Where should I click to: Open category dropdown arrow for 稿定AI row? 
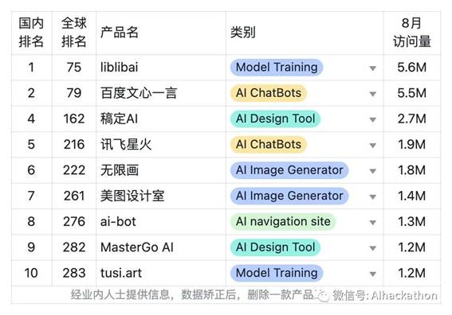[373, 119]
